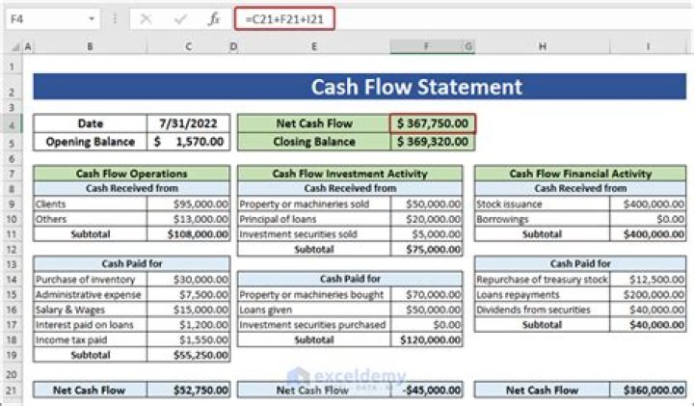The image size is (694, 406).
Task: Select the $120,000.00 subtotal cell
Action: [x=426, y=339]
